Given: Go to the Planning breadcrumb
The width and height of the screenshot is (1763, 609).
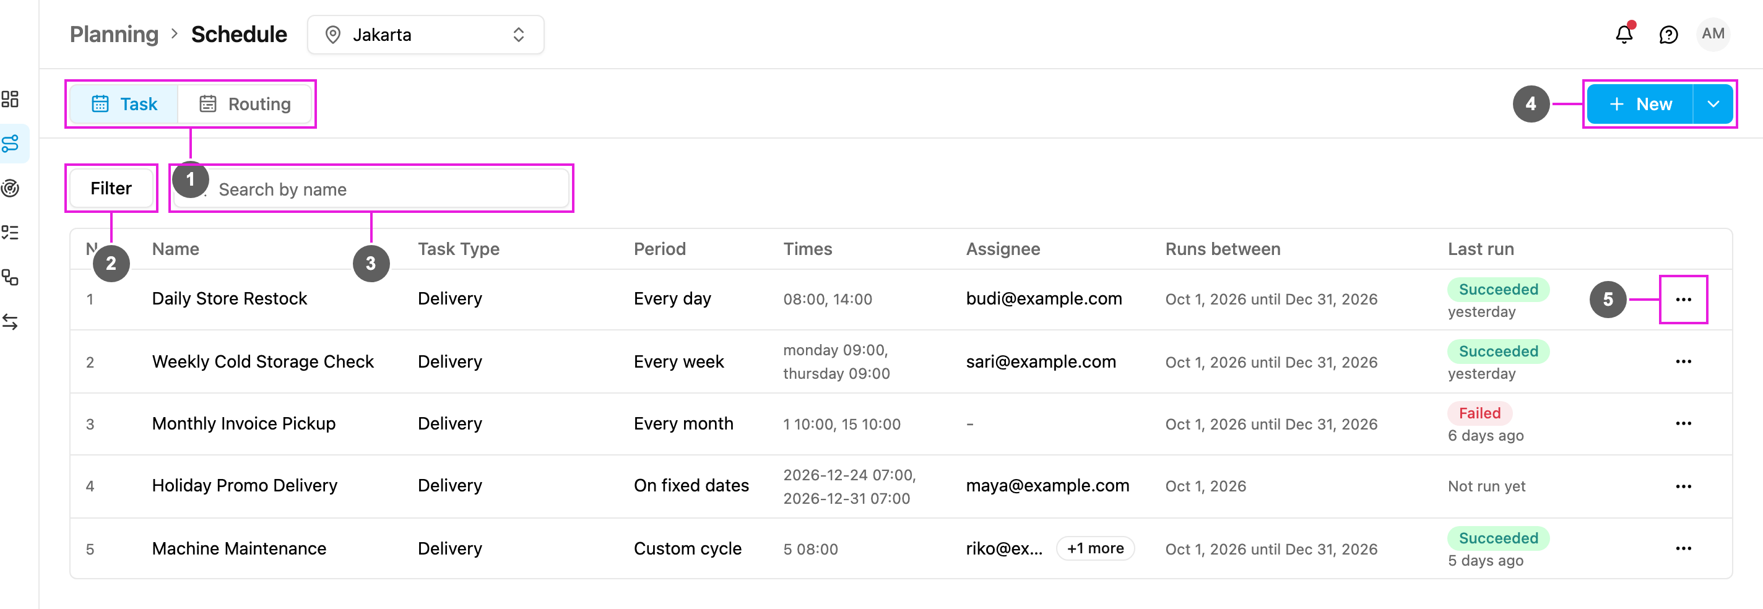Looking at the screenshot, I should 114,34.
